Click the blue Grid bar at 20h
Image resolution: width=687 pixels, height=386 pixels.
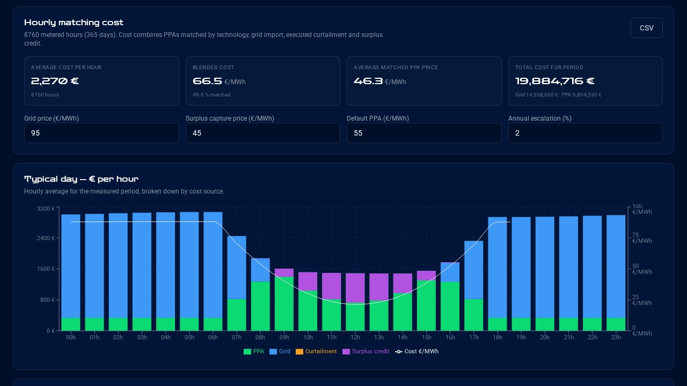click(x=545, y=268)
